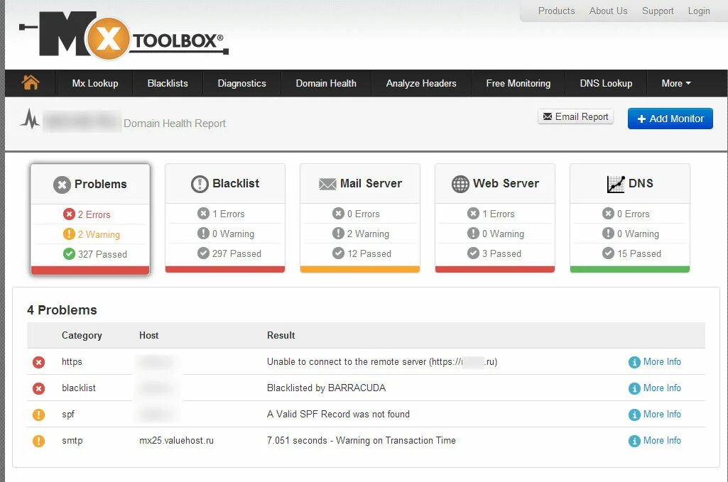
Task: Click the orange warning icon in the smtp row
Action: [38, 441]
